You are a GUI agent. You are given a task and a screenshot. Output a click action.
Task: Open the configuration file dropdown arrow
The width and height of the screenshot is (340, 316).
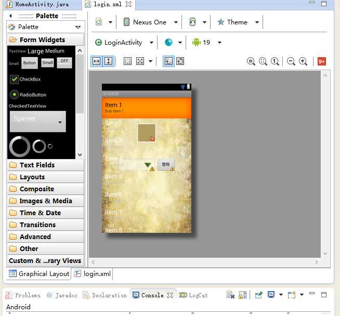110,22
